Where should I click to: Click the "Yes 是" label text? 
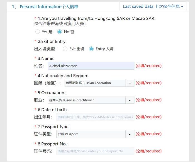[x=47, y=32]
